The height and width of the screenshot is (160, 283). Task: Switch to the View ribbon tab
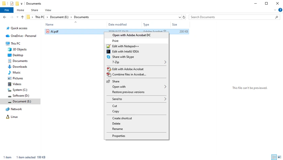pos(48,10)
